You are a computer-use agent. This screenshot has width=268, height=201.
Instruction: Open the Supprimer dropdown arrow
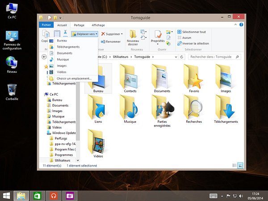pyautogui.click(x=122, y=34)
